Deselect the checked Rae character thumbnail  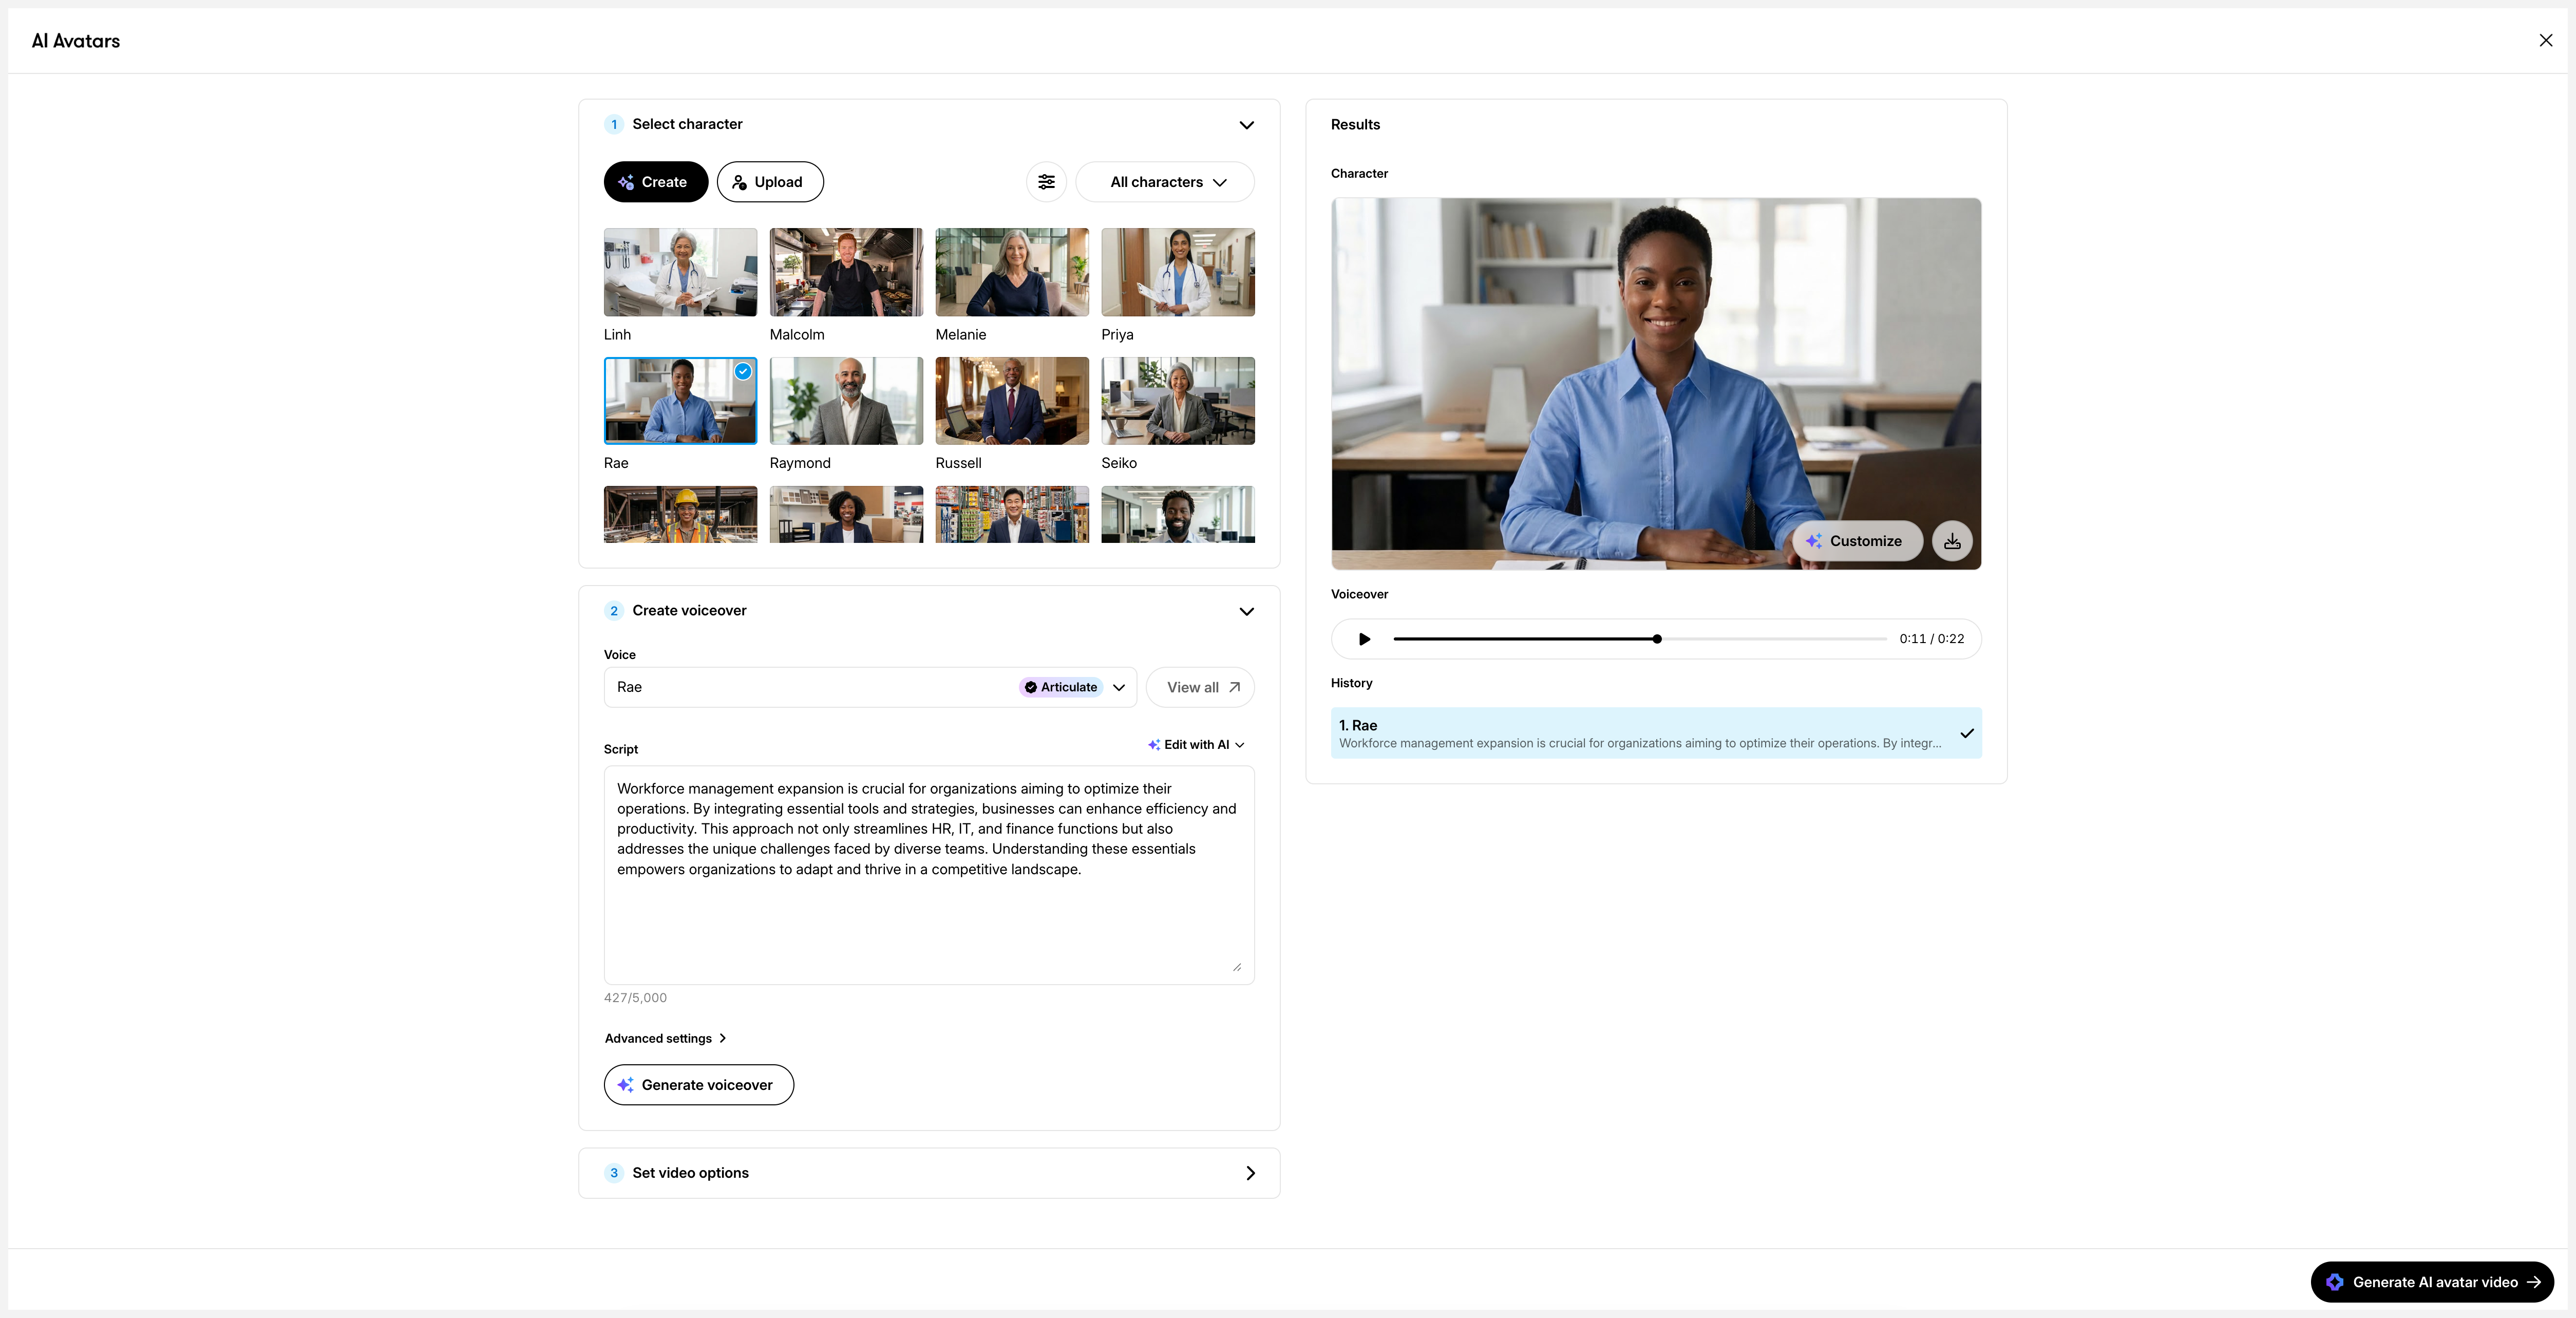pos(680,400)
